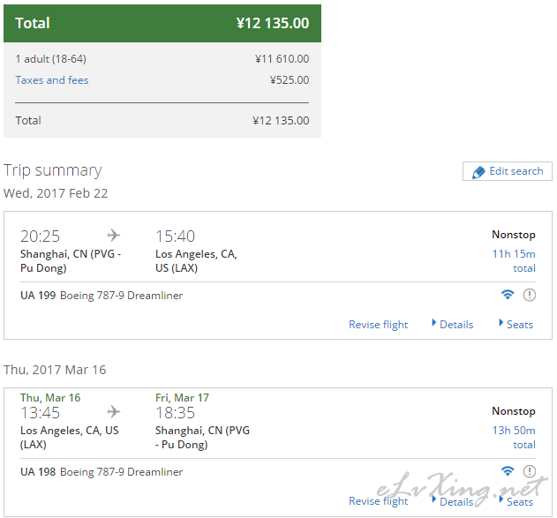The height and width of the screenshot is (518, 557).
Task: Expand Seats for flight UA 198
Action: 516,501
